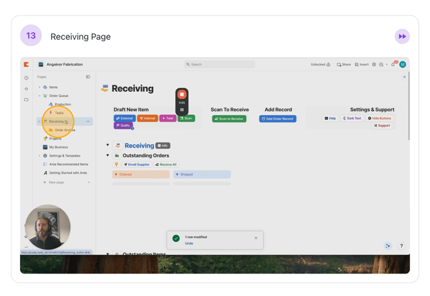The image size is (430, 296).
Task: Toggle the Unlocked page lock
Action: [320, 65]
